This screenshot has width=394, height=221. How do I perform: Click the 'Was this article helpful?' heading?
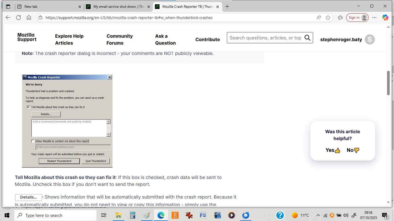click(x=343, y=135)
